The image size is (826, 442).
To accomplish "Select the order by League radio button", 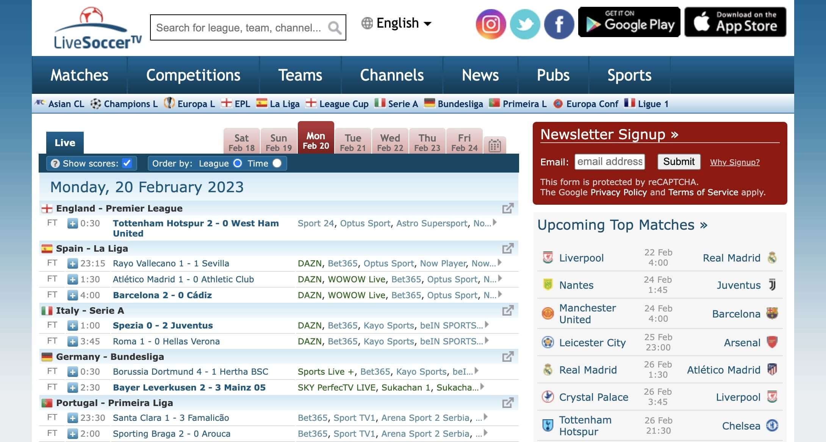I will 238,163.
